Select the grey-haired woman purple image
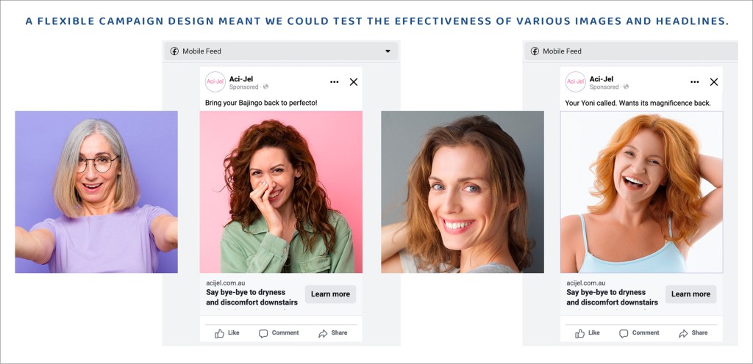 tap(96, 192)
